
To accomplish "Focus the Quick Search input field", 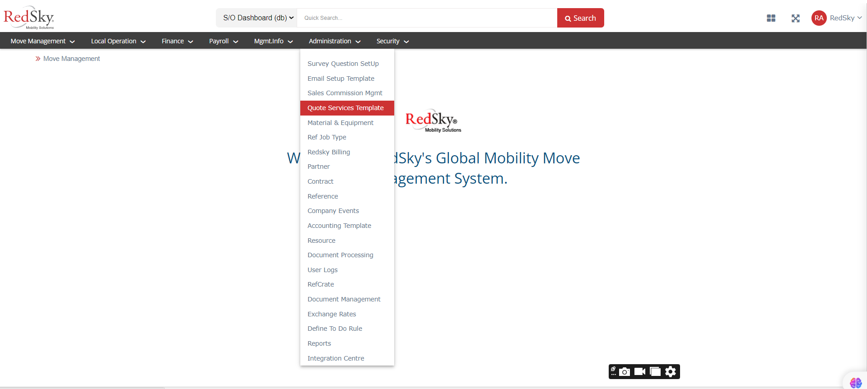I will coord(427,18).
